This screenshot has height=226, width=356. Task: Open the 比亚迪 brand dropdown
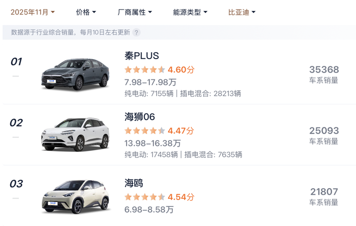click(242, 12)
